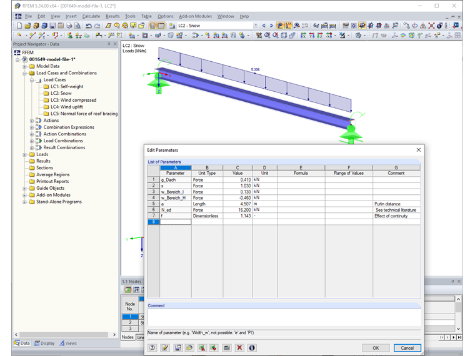Expand the Load Combinations tree node
475x356 pixels.
[32, 141]
